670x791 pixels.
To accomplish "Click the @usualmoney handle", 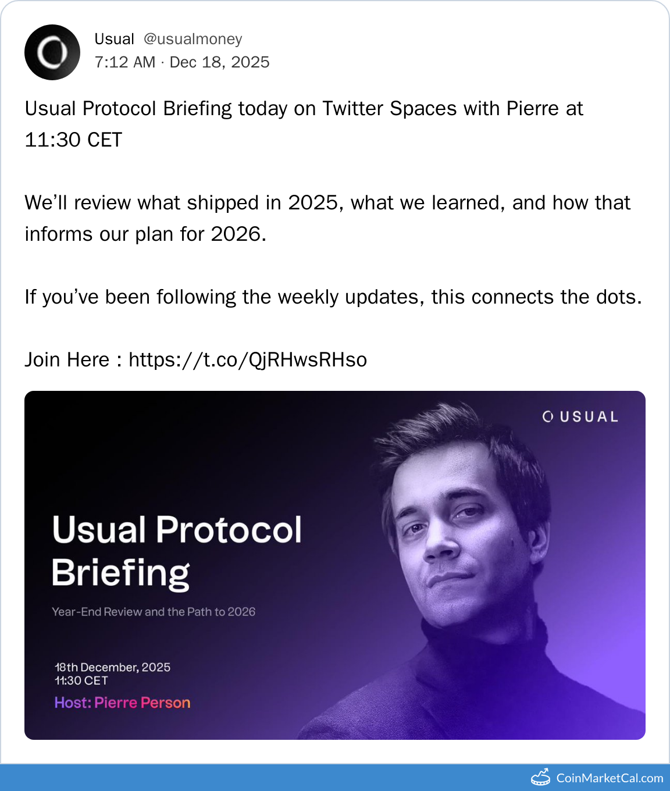I will tap(193, 39).
